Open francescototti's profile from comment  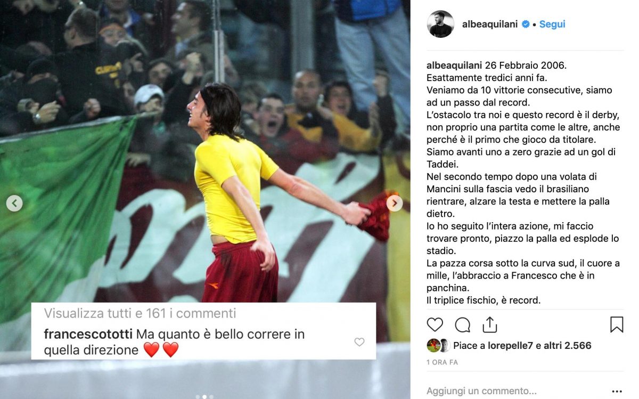click(x=88, y=335)
